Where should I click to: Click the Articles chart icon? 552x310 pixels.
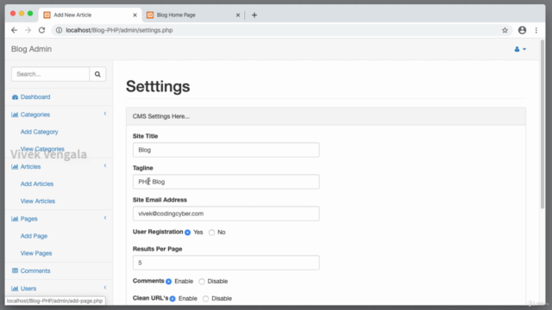click(x=15, y=166)
